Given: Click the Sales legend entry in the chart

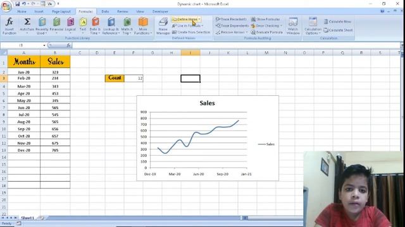Looking at the screenshot, I should [266, 144].
